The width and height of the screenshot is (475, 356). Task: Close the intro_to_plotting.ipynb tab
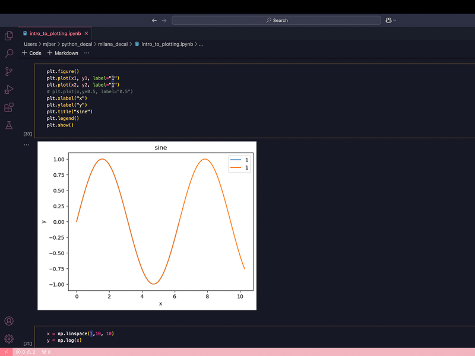pyautogui.click(x=86, y=34)
